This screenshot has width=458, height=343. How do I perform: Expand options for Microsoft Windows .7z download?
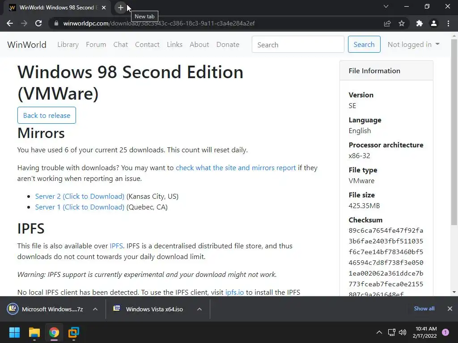pyautogui.click(x=95, y=309)
